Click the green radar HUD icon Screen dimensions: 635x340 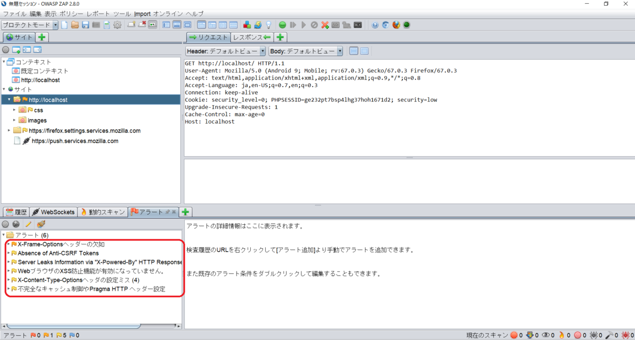point(406,25)
